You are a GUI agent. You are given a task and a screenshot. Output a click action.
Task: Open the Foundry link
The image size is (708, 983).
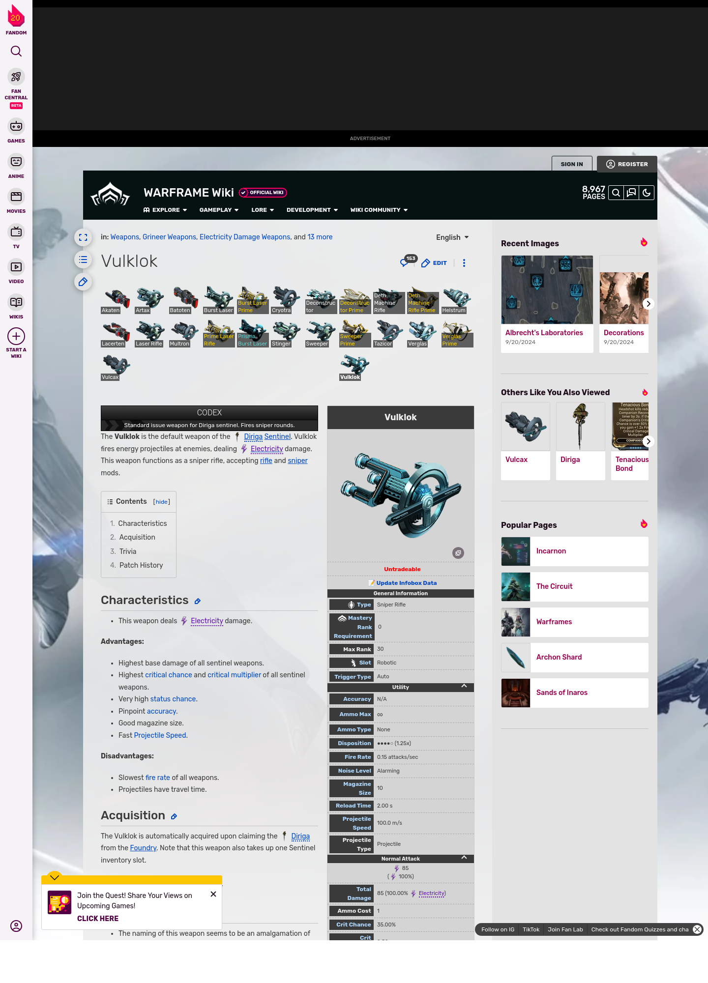pos(143,848)
